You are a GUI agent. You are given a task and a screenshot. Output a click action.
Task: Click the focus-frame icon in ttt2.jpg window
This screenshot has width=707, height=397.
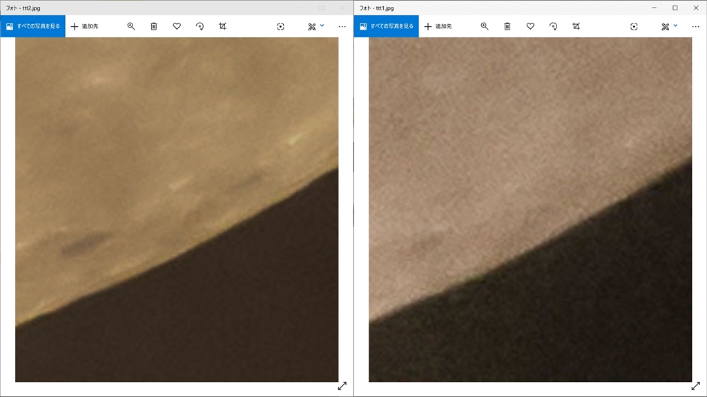[280, 27]
